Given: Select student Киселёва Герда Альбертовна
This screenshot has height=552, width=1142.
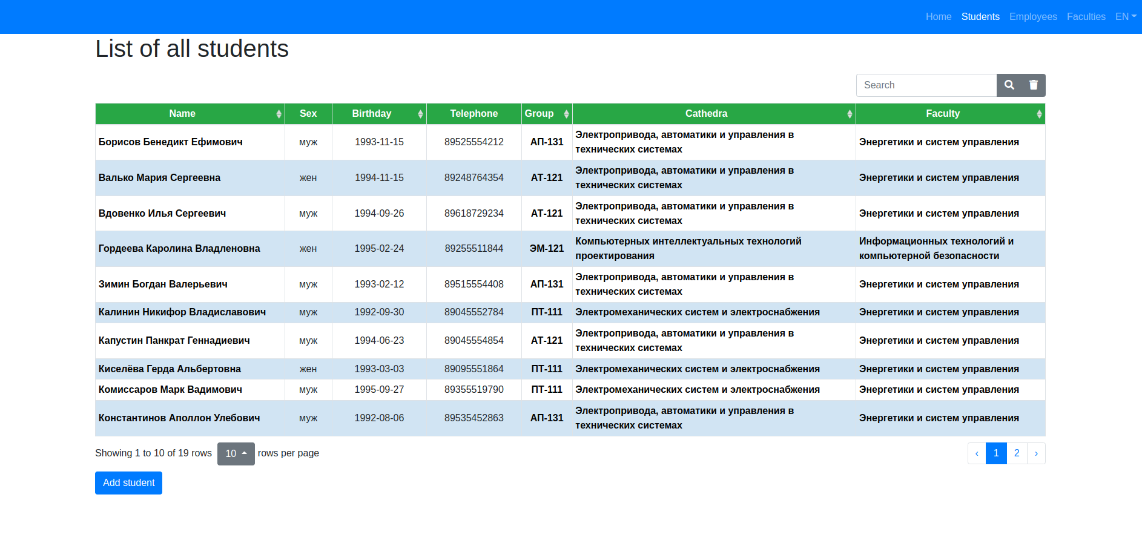Looking at the screenshot, I should point(170,369).
